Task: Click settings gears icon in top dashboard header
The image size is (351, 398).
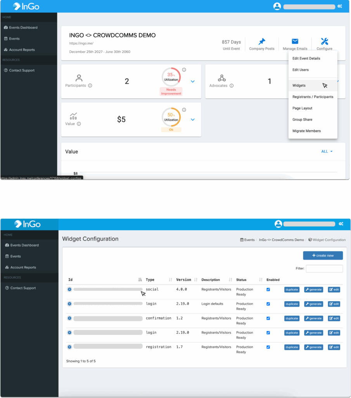Action: (x=340, y=7)
